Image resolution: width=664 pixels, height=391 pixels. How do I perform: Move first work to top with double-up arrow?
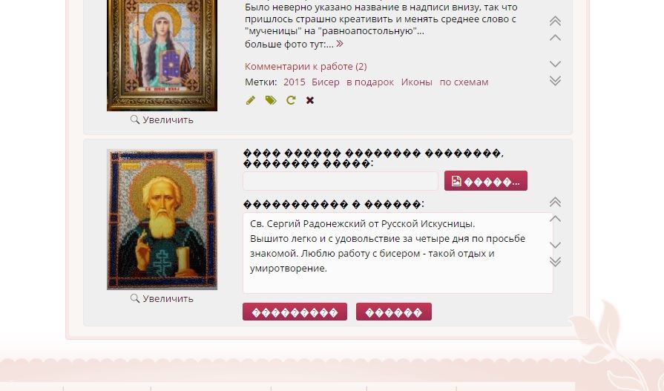(x=555, y=21)
